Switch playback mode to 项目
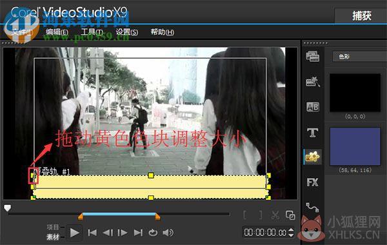This screenshot has width=387, height=245. pos(54,227)
